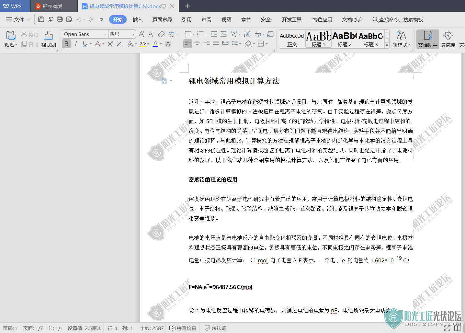
Task: Click the Print icon
Action: click(x=60, y=19)
